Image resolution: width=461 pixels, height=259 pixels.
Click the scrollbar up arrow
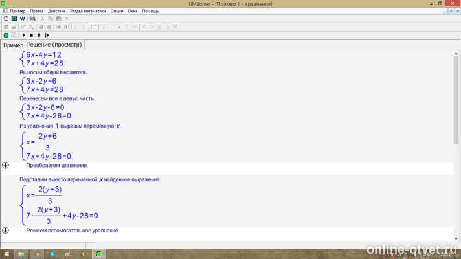(456, 54)
